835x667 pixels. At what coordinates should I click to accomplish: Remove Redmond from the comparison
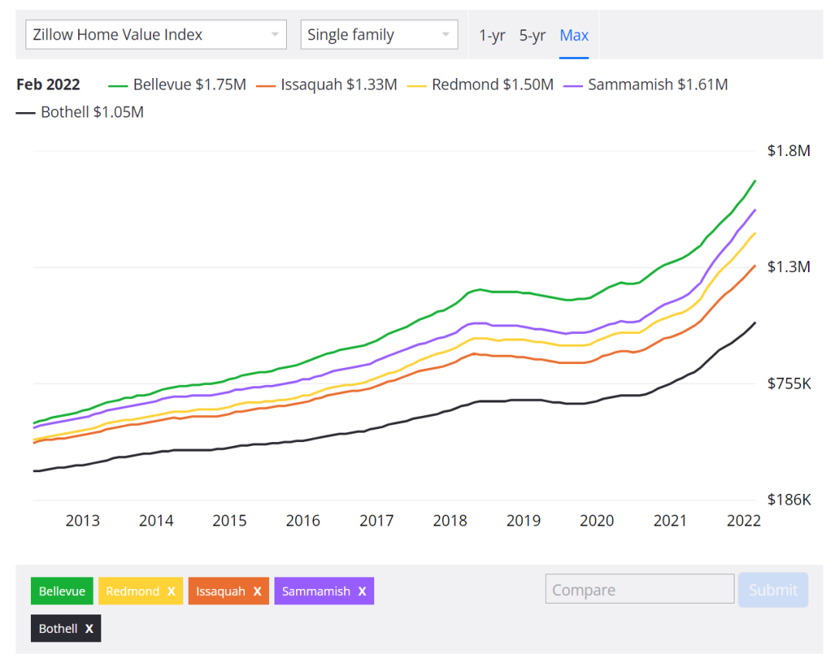tap(171, 591)
